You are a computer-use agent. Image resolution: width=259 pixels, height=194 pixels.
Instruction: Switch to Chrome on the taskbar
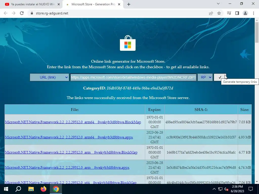(56, 189)
